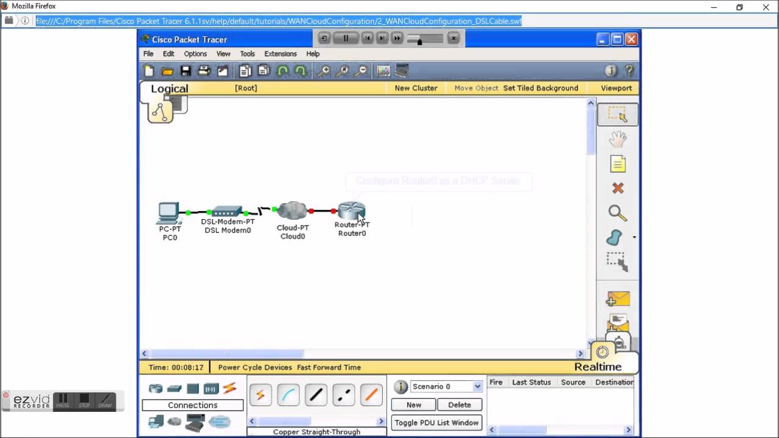This screenshot has height=438, width=779.
Task: Click the Copy icon in toolbar
Action: (245, 71)
